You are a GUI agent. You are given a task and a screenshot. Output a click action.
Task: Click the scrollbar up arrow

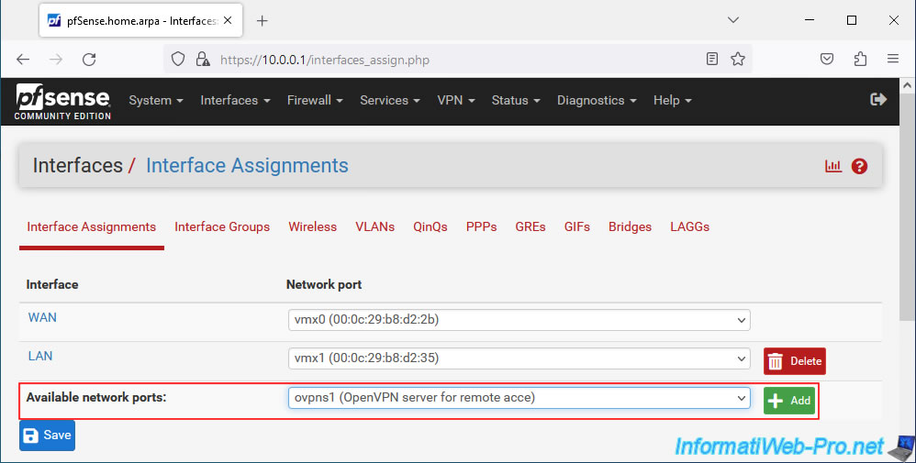click(x=907, y=86)
